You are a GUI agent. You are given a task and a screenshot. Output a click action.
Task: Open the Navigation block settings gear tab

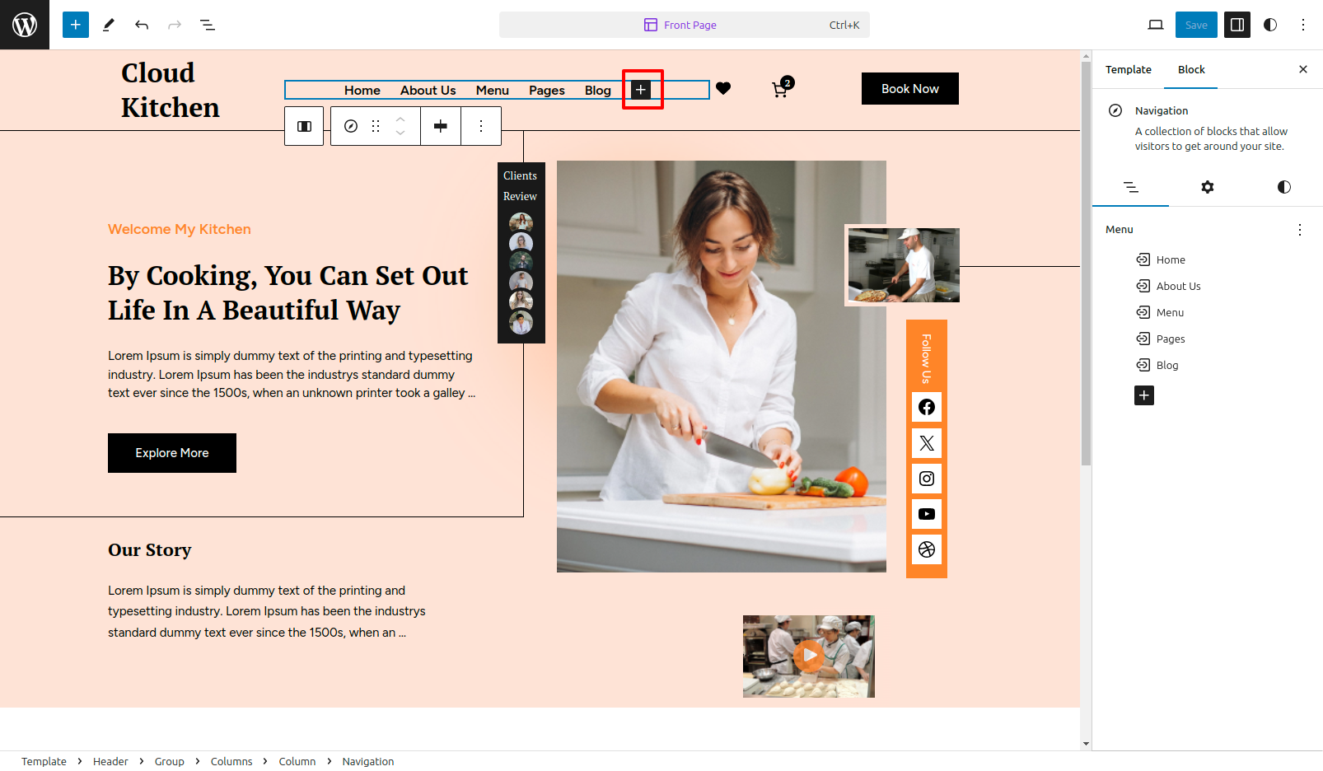[x=1207, y=187]
